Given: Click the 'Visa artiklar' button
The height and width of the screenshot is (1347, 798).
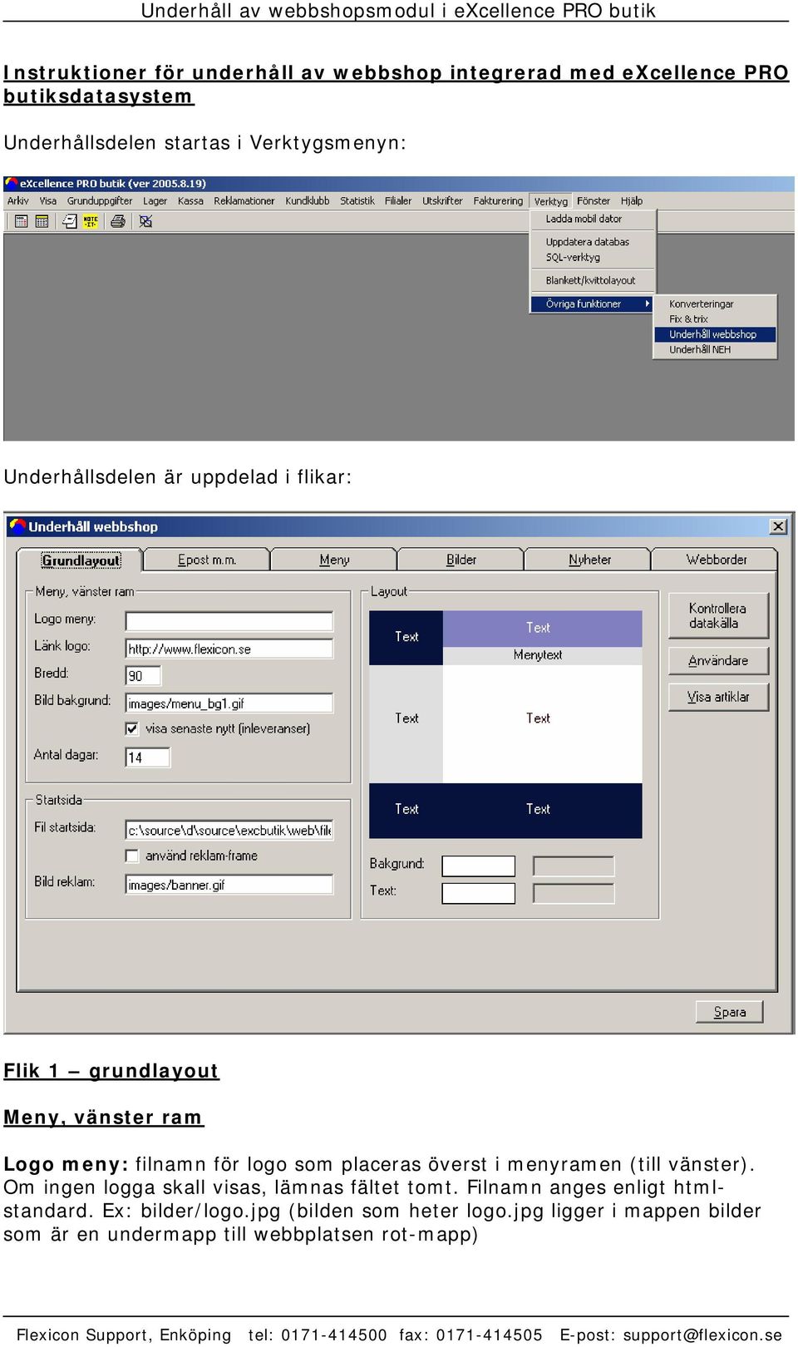Looking at the screenshot, I should (718, 697).
